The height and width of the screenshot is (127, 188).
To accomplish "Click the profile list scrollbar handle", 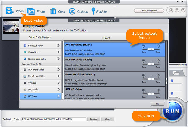I will tap(166, 81).
